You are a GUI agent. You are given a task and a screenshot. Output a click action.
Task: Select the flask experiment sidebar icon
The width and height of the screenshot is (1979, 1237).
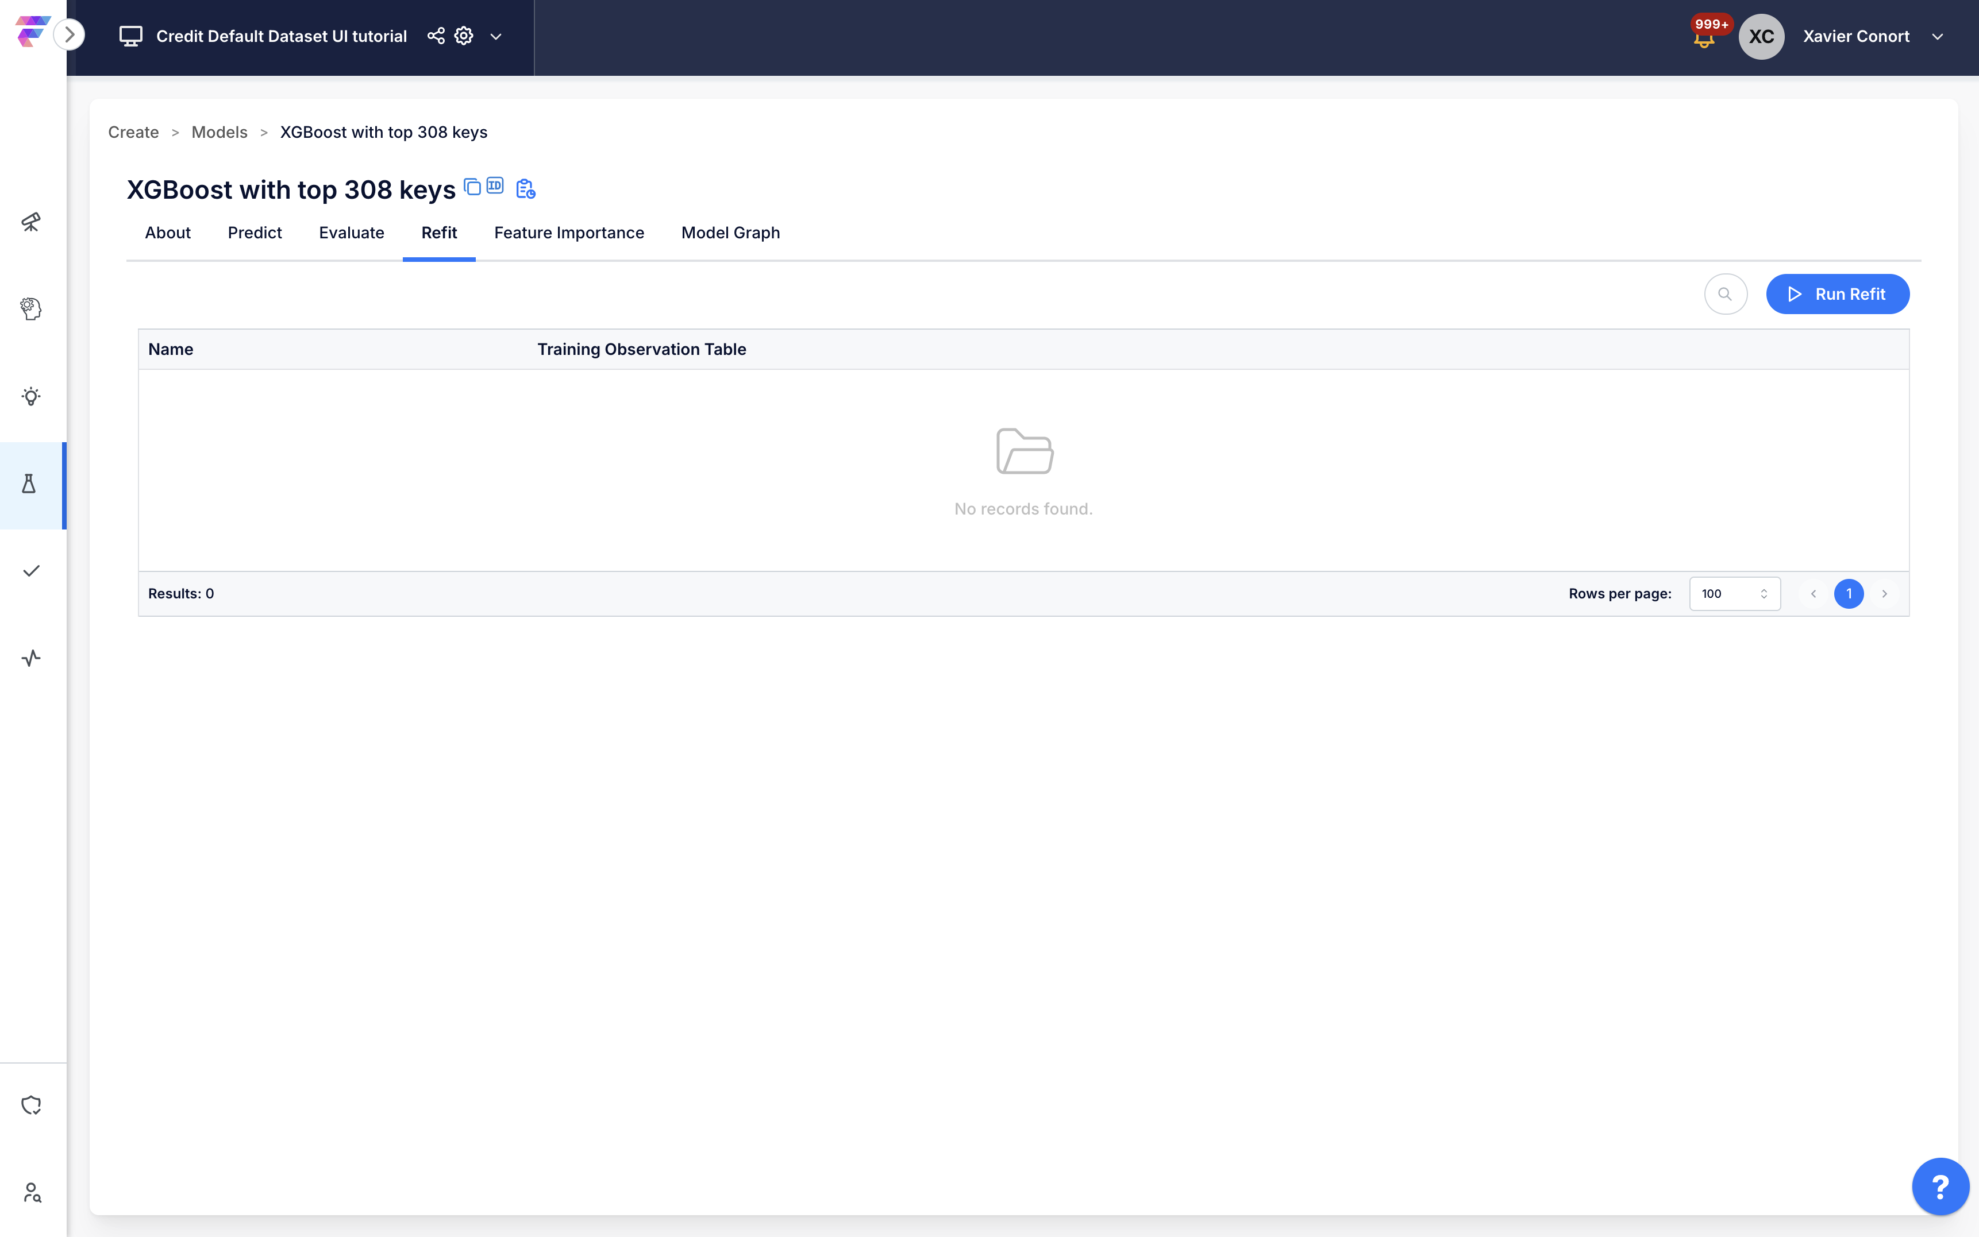tap(29, 484)
